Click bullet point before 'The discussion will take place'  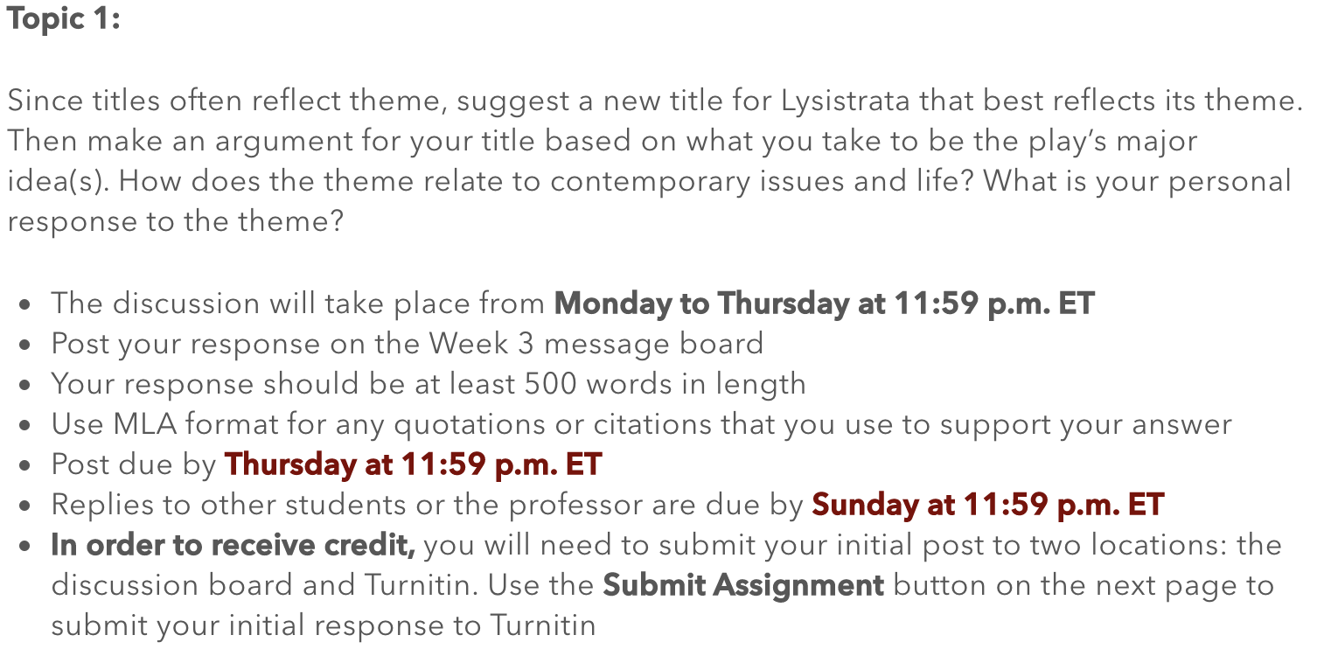point(26,306)
